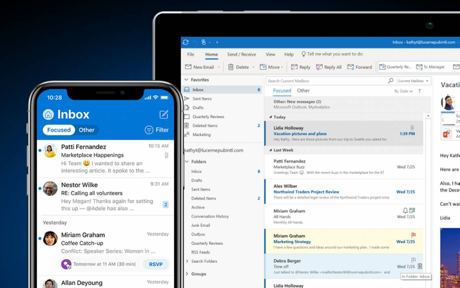Open the Delete dropdown arrow
Viewport: 460px width, 288px height.
253,67
